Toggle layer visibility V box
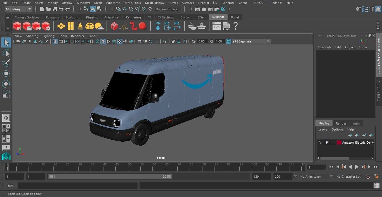Screen dimensions: 382x197 pos(320,143)
